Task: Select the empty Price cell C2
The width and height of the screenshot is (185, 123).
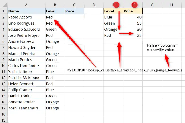Action: (x=74, y=17)
